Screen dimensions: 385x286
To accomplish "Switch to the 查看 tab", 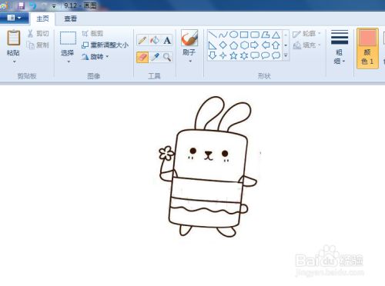I will coord(70,18).
